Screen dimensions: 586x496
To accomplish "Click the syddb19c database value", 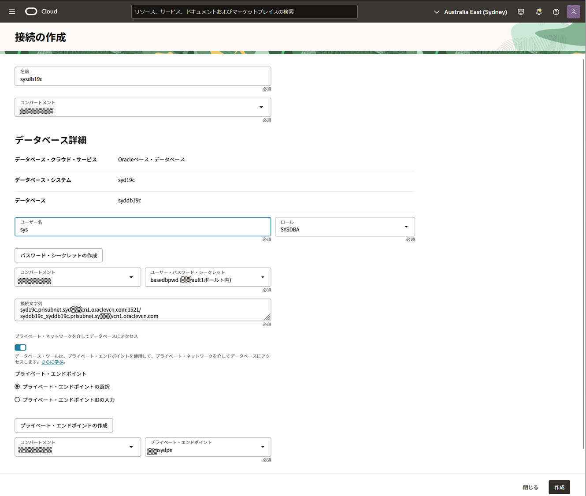I will coord(130,201).
